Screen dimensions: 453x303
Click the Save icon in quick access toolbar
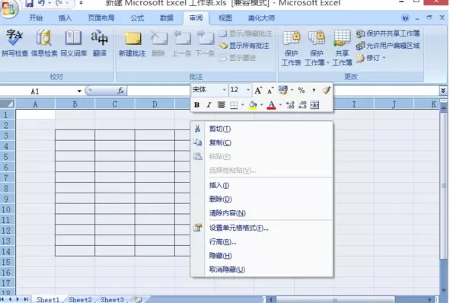pyautogui.click(x=29, y=3)
